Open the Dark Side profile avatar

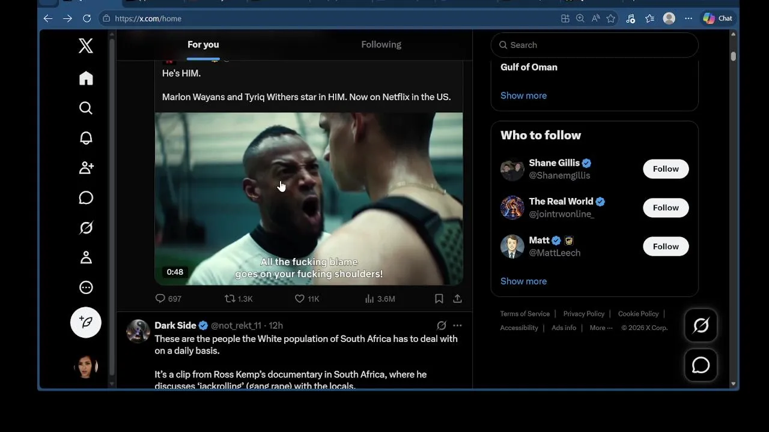tap(138, 331)
